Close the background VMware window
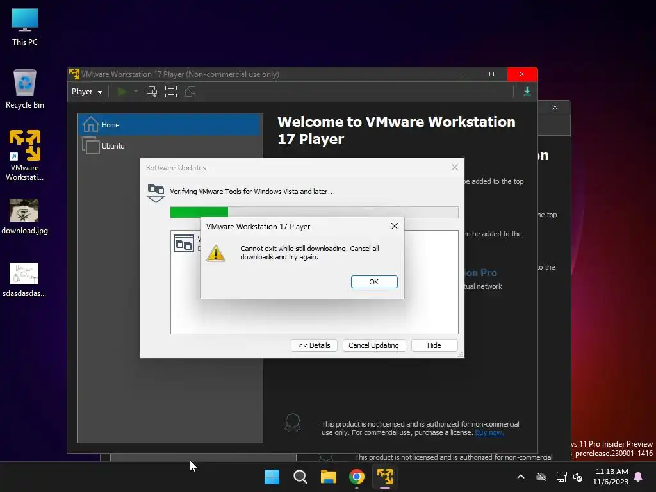 (x=555, y=108)
